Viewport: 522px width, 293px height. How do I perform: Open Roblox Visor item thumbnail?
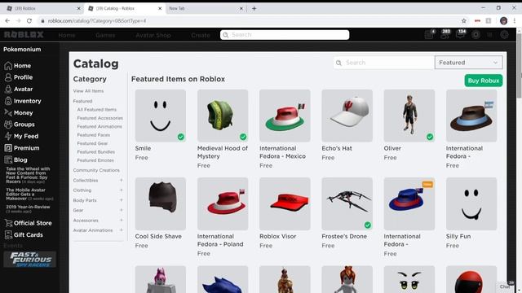pyautogui.click(x=285, y=203)
